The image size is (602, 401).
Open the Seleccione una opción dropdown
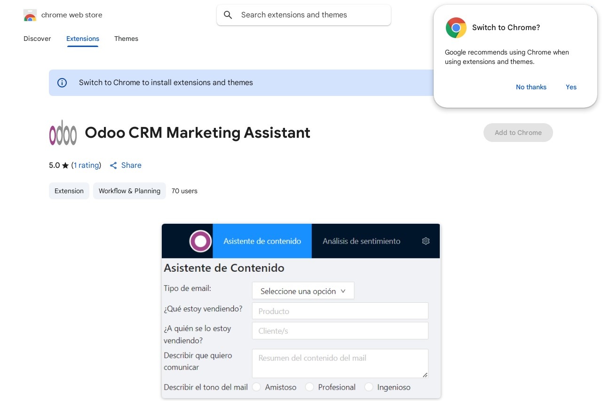point(303,291)
